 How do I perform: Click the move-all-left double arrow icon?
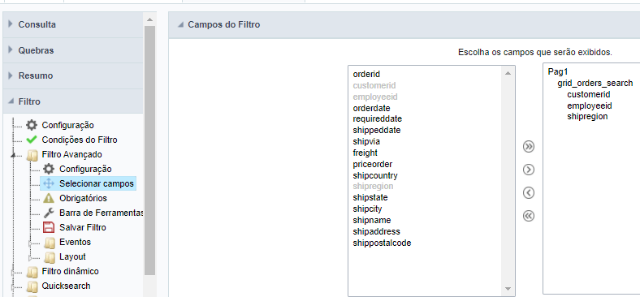529,215
